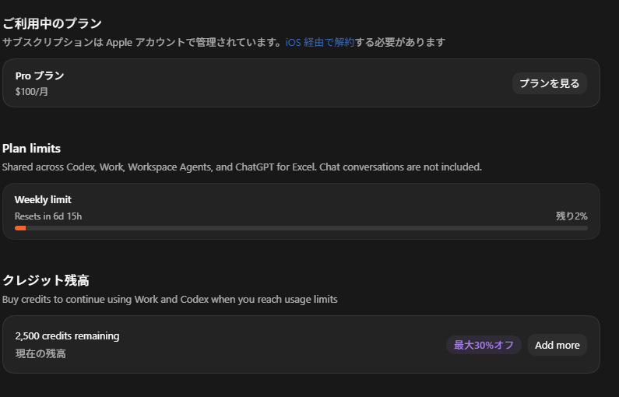
Task: Click the 最大30%オフ discount badge
Action: tap(484, 345)
